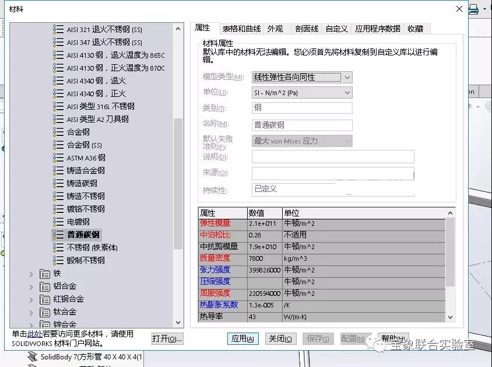Click the 来源 source field

333,173
